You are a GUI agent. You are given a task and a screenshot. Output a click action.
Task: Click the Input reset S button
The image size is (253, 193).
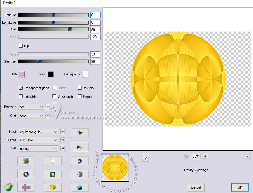[x=63, y=132]
